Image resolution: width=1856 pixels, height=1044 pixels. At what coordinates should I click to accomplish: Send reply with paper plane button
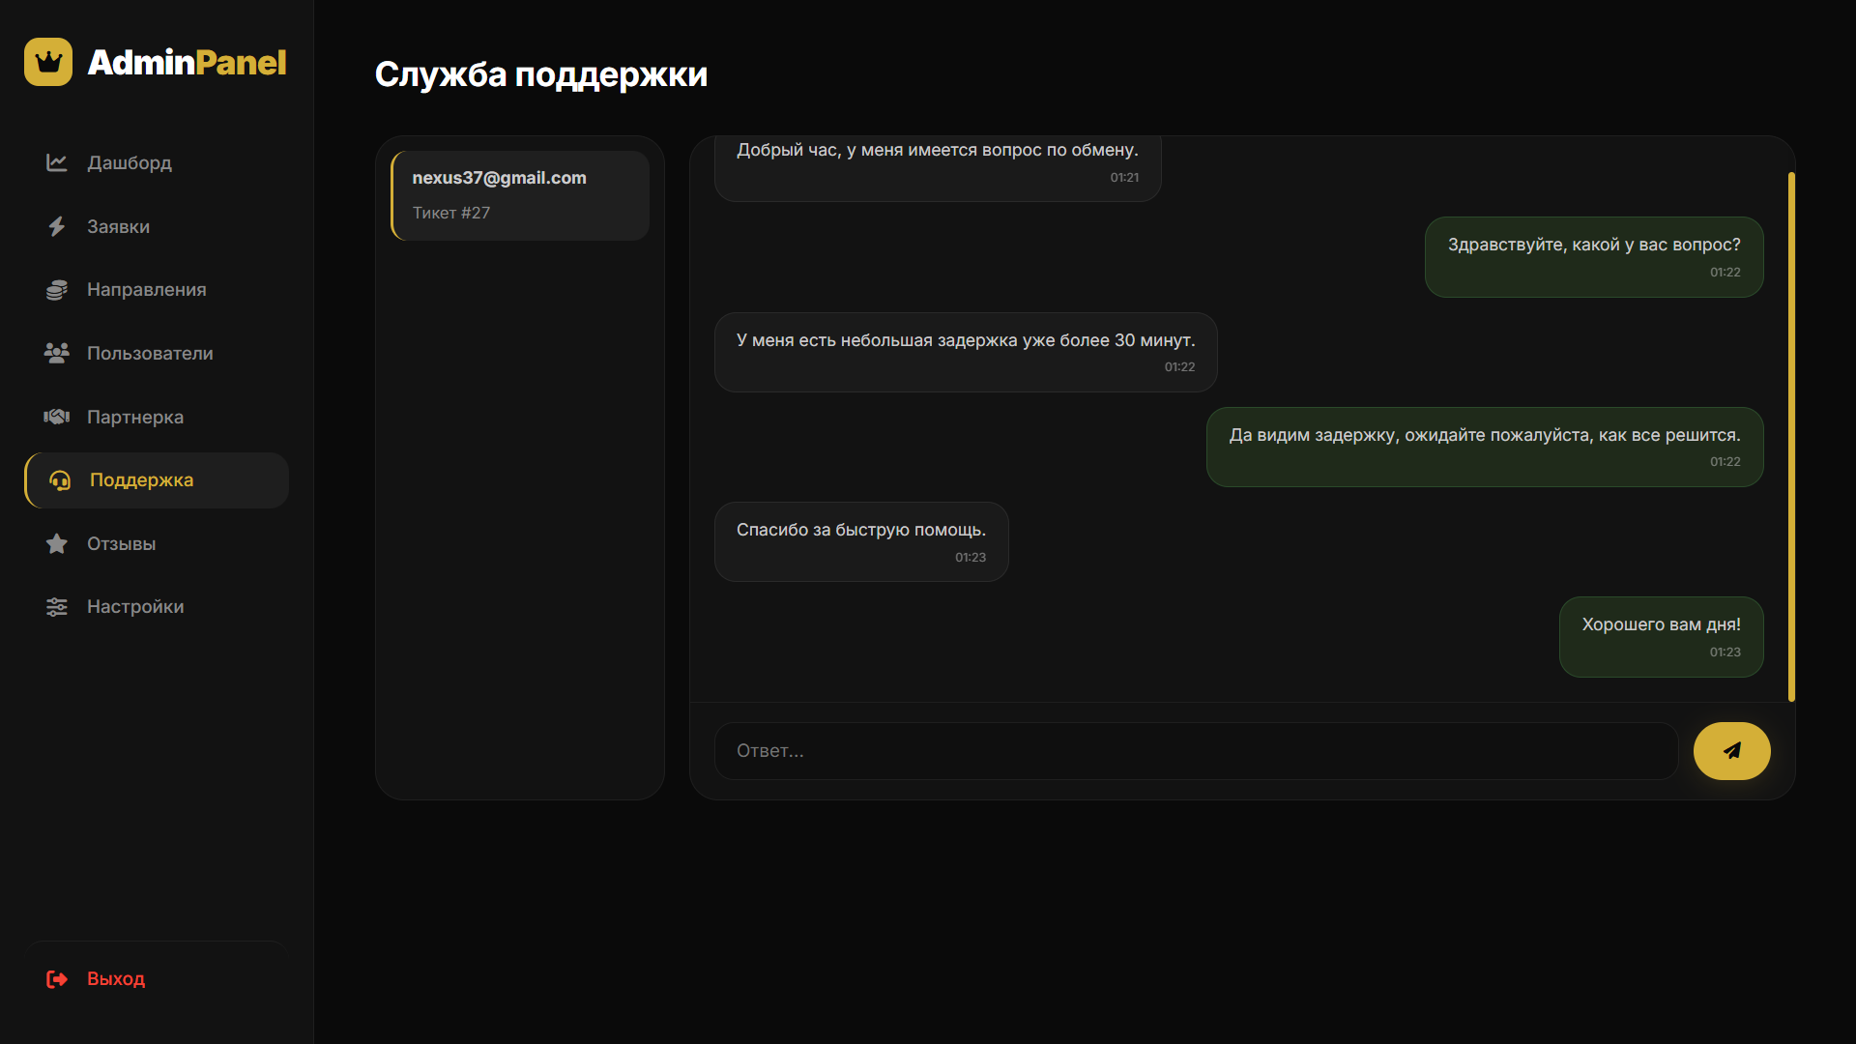(1731, 751)
